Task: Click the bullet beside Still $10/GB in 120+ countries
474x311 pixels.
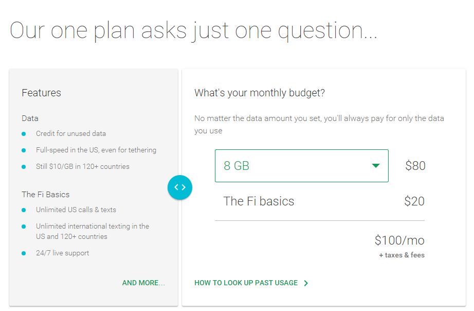Action: (24, 167)
